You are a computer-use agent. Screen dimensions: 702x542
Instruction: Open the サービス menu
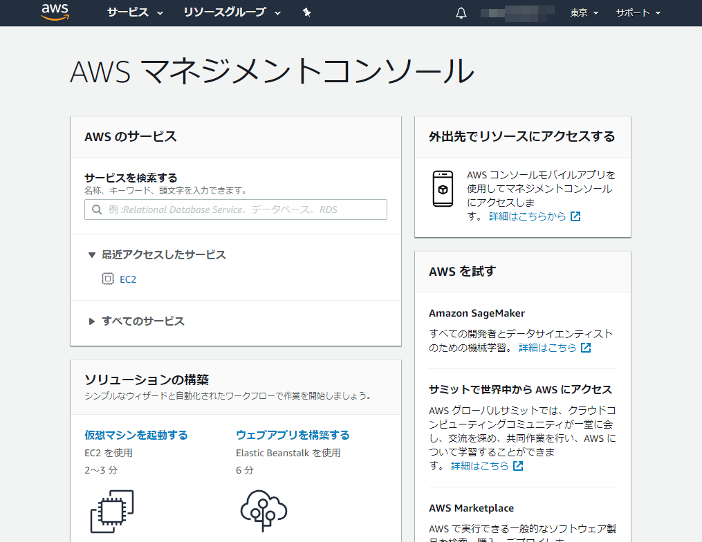(x=135, y=12)
